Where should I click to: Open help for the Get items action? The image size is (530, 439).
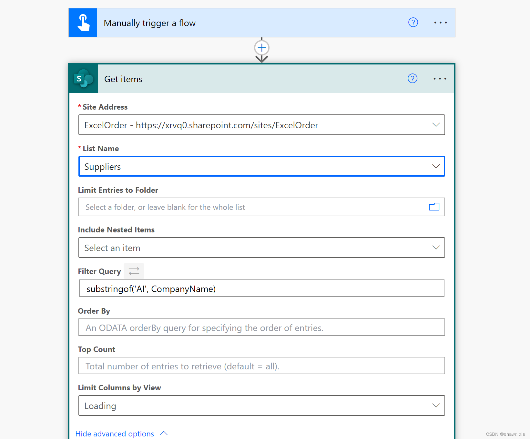point(413,78)
